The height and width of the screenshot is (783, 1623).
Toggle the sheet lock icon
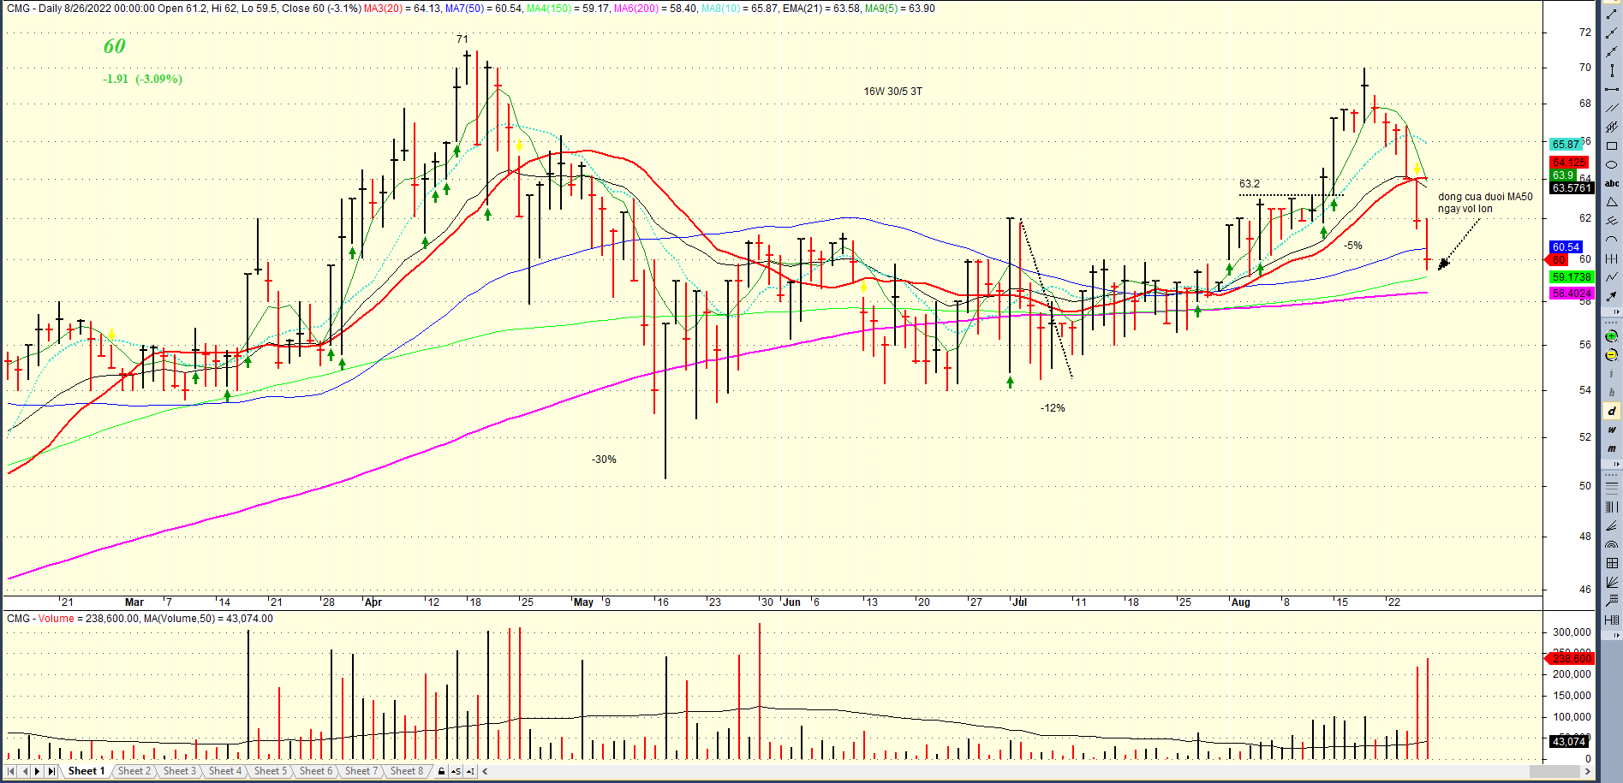(441, 772)
